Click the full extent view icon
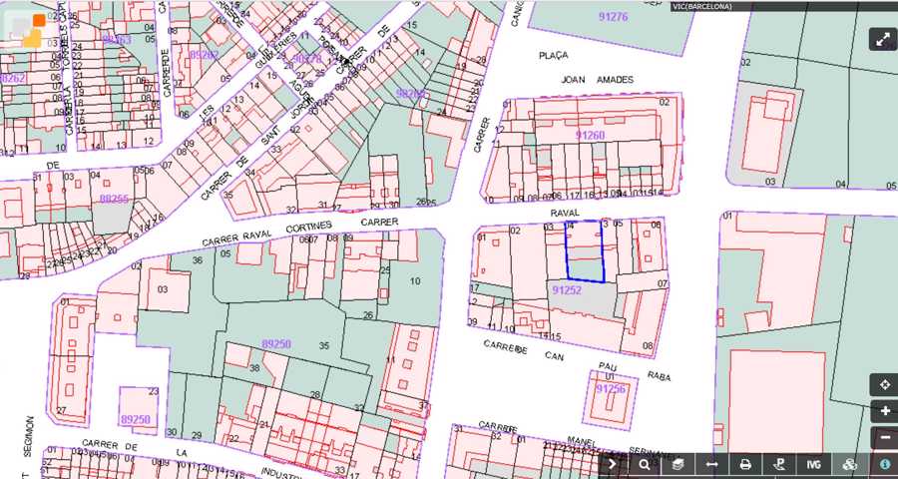 (885, 385)
